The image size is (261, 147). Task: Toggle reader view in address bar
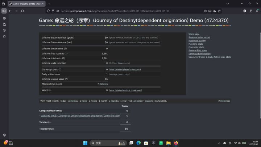coord(205,11)
